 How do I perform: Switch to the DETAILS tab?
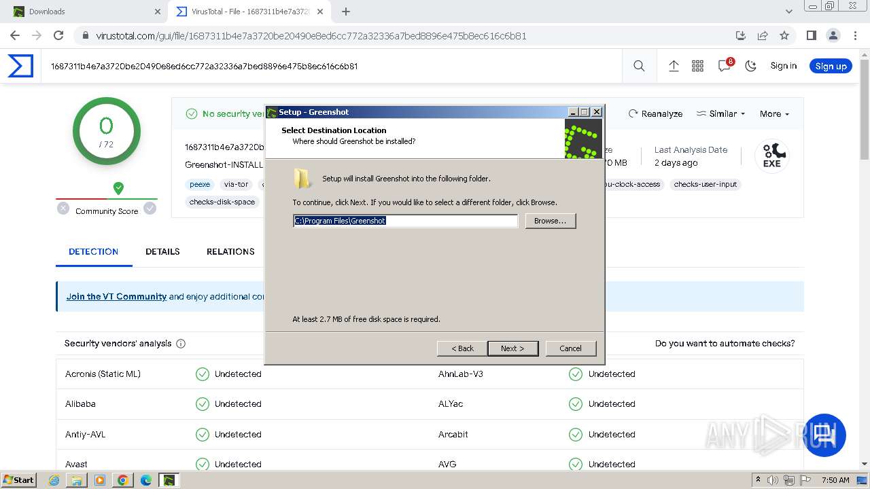pos(162,251)
